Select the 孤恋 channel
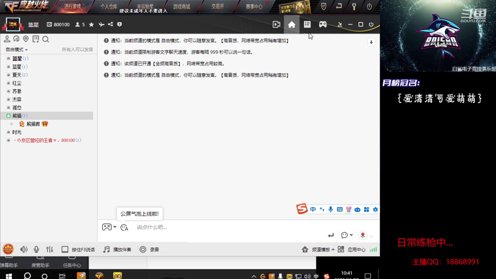Viewport: 496px width, 279px height. pos(17,108)
